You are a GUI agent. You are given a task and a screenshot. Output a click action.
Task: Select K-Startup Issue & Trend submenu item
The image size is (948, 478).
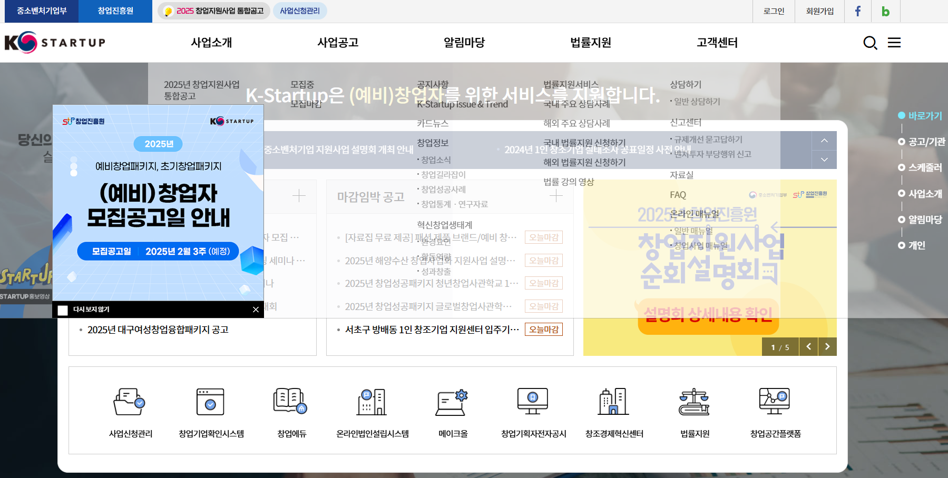point(463,104)
